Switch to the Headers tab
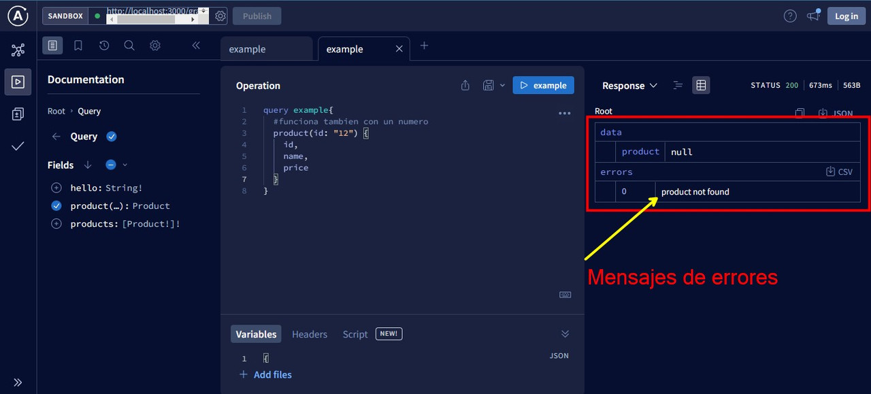871x394 pixels. click(x=310, y=334)
